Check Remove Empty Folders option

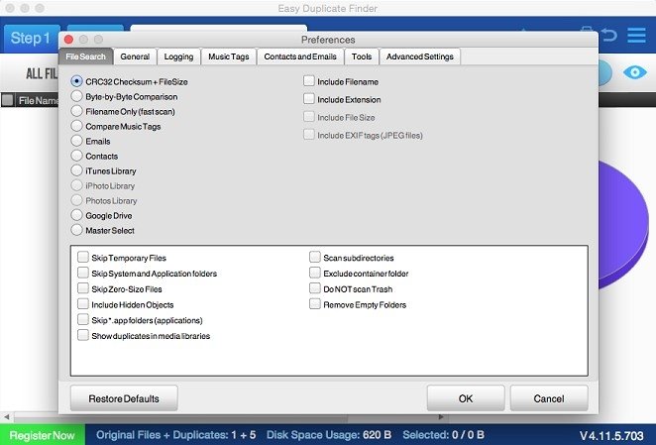(x=314, y=304)
